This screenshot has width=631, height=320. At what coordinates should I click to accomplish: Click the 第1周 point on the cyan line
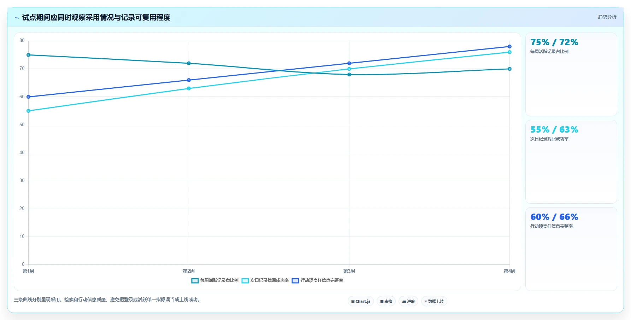coord(29,111)
